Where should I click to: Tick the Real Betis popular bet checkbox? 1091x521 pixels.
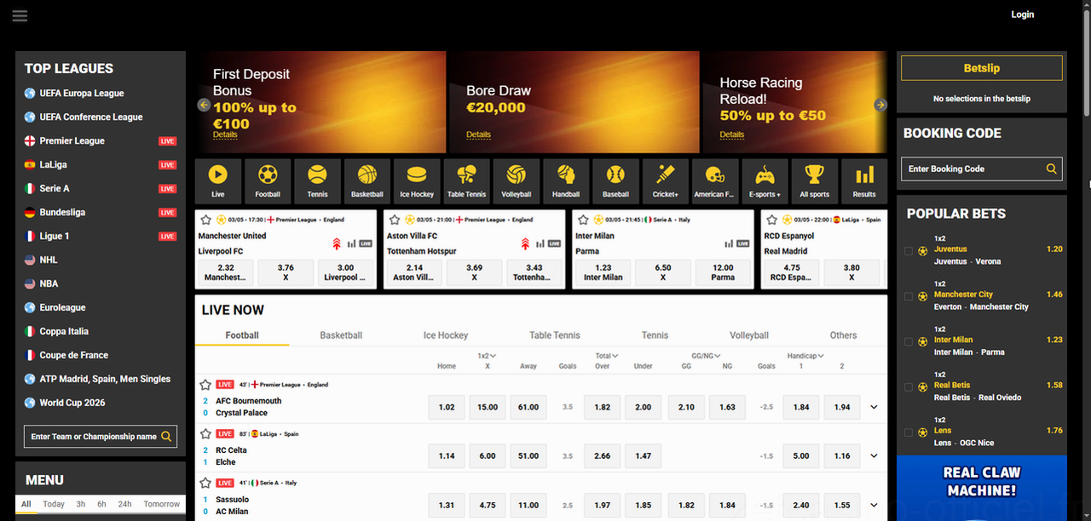coord(909,387)
